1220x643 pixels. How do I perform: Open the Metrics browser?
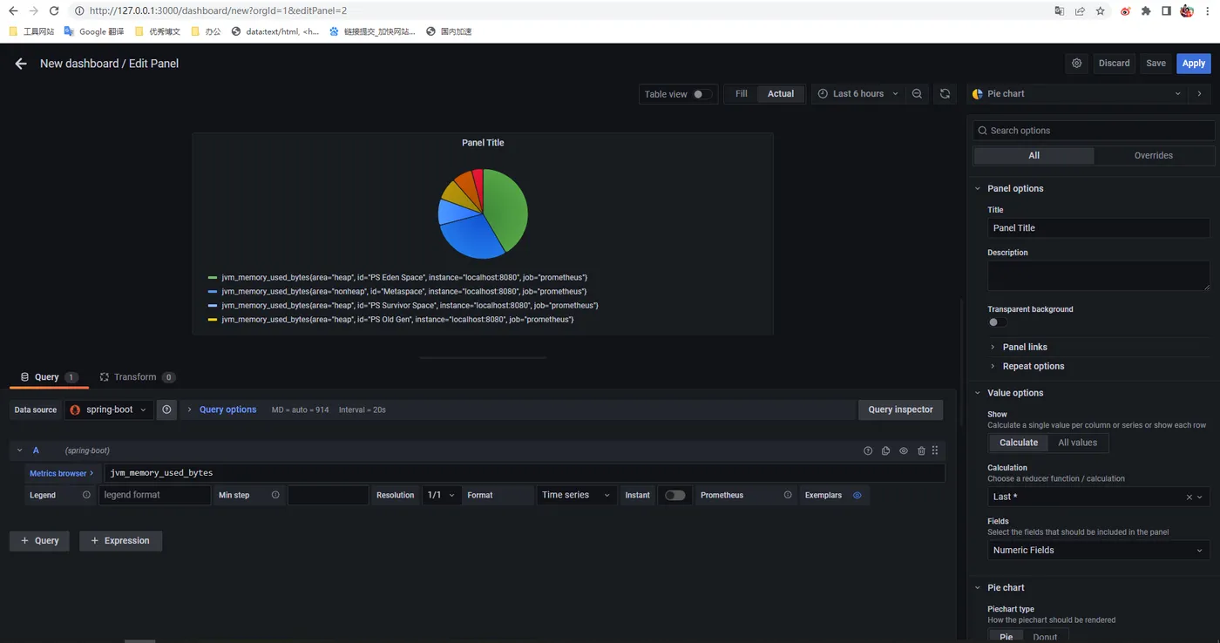pos(61,473)
